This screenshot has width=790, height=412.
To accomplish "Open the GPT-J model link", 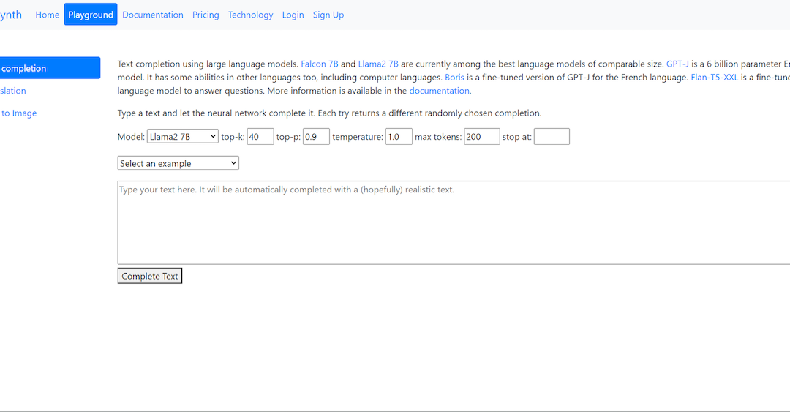I will 677,64.
